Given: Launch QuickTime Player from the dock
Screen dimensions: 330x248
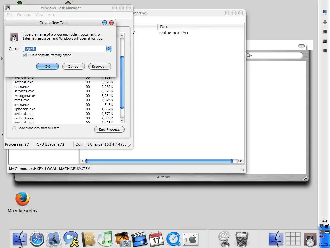Looking at the screenshot, I should coord(173,239).
